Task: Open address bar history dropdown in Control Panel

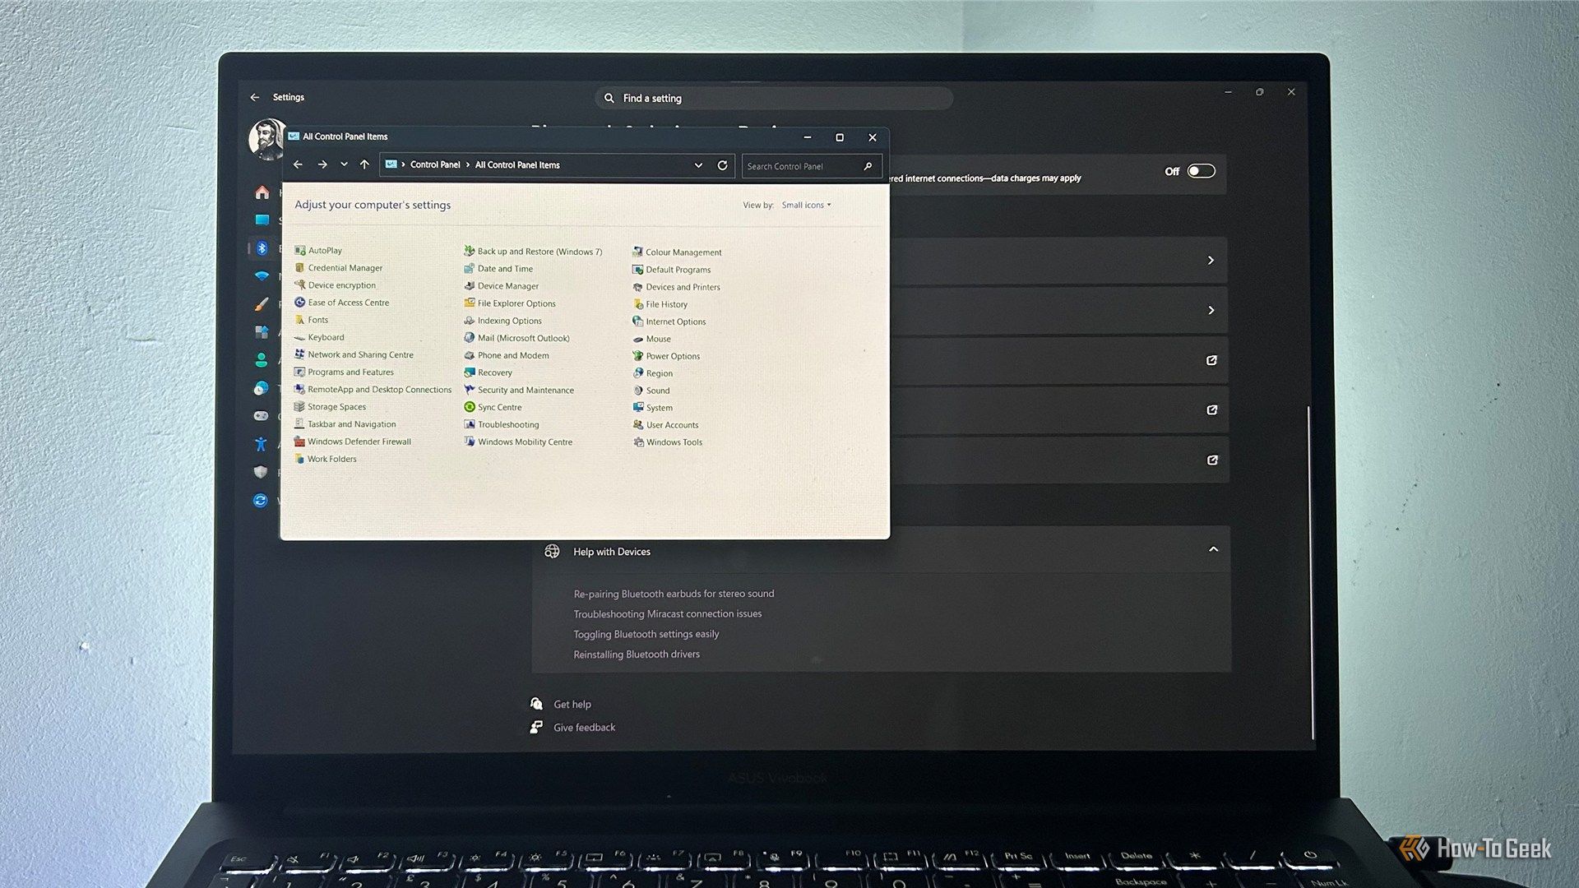Action: [698, 165]
